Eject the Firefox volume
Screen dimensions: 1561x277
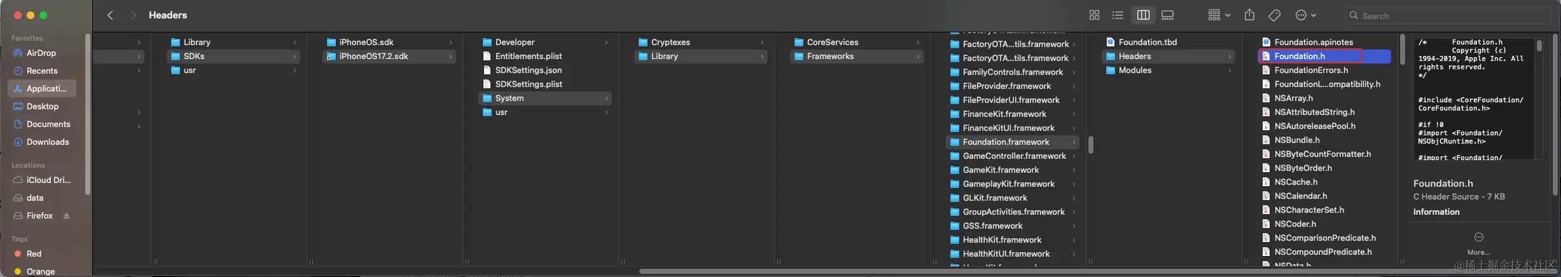coord(67,216)
